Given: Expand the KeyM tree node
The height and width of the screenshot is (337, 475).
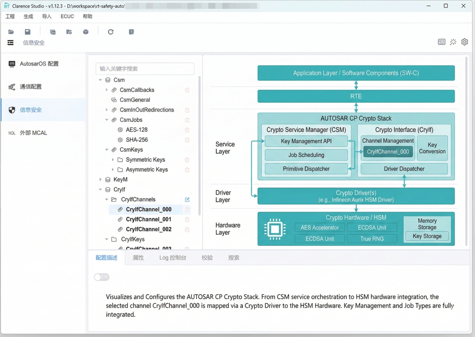Looking at the screenshot, I should (101, 180).
